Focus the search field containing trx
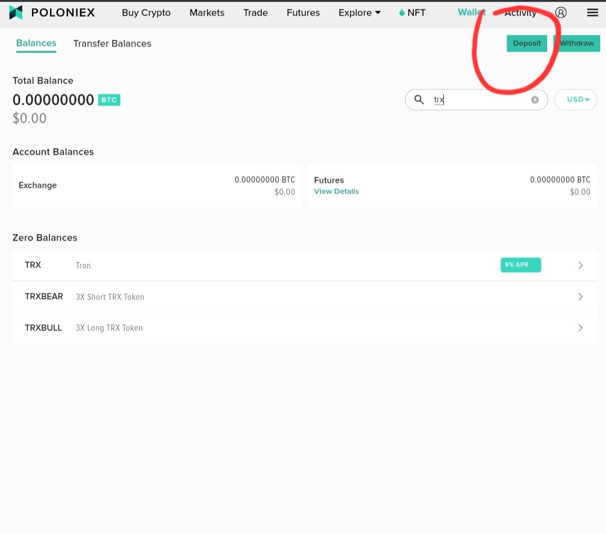606x534 pixels. [476, 100]
